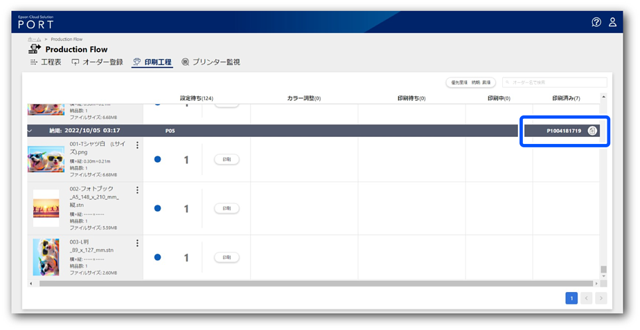640x330 pixels.
Task: Click the ホーム breadcrumb link
Action: pyautogui.click(x=34, y=39)
